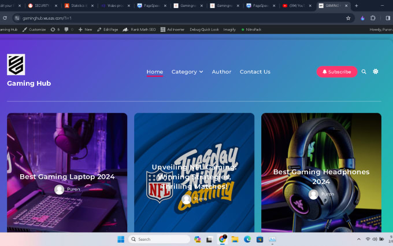Screen dimensions: 393x246
Task: Open site information icon in address bar
Action: [17, 18]
